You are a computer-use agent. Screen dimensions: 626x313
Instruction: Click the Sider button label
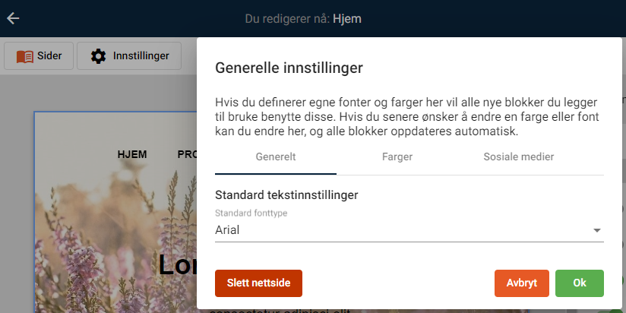49,55
